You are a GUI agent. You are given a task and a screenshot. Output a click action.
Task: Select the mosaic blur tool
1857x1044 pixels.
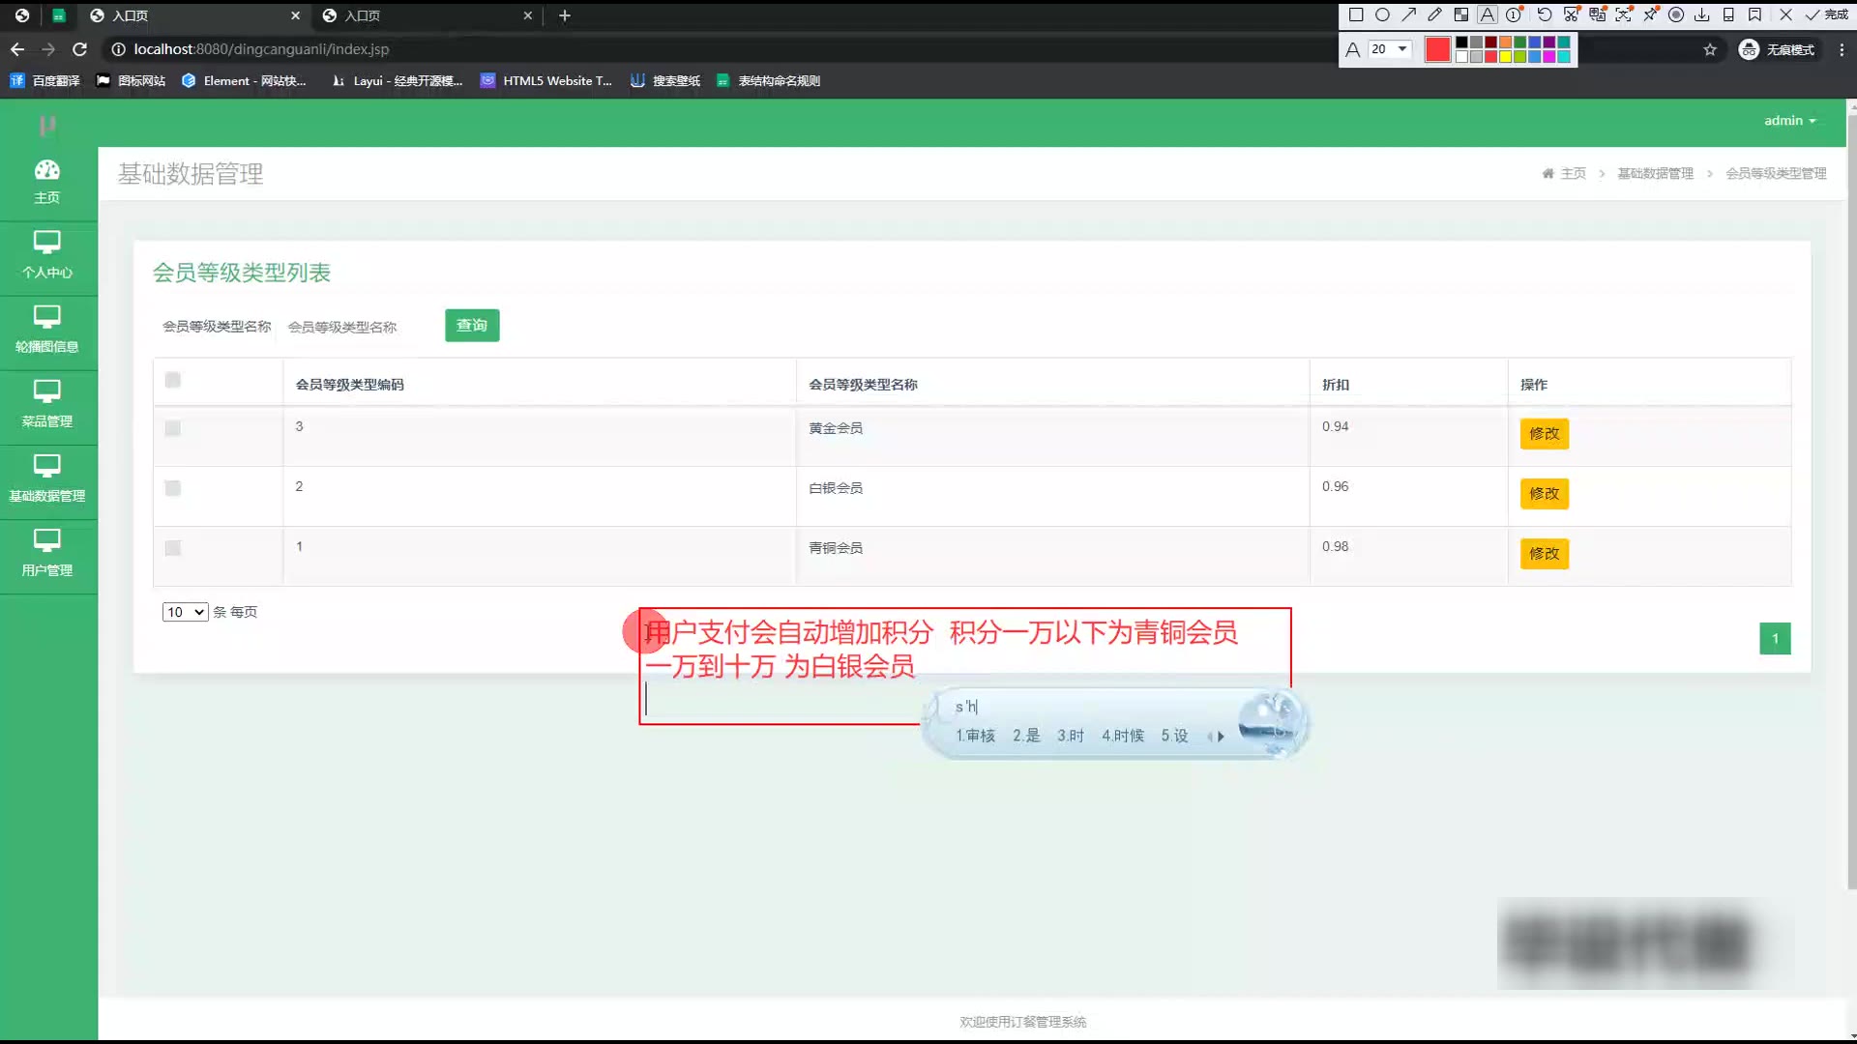click(x=1460, y=14)
